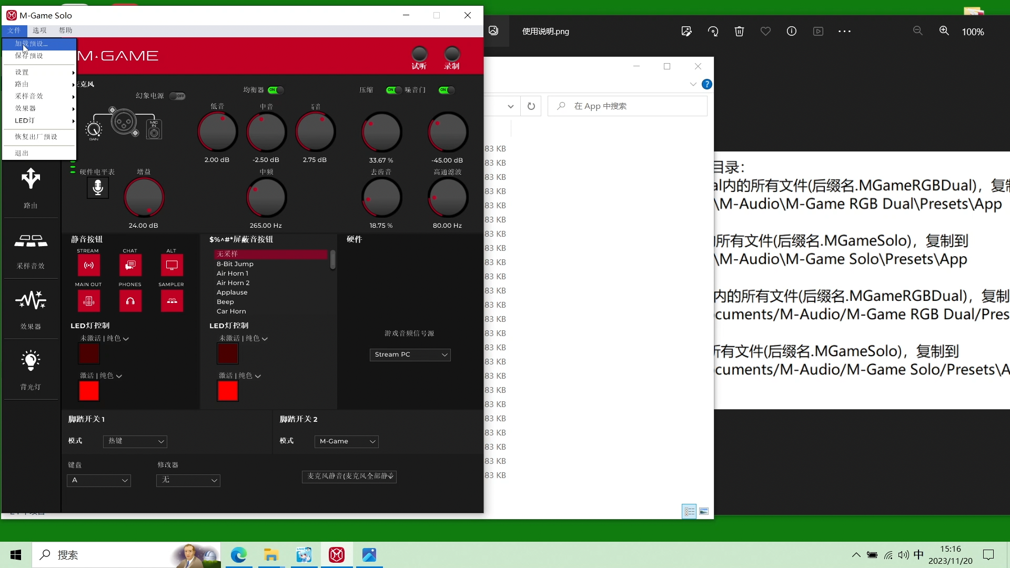
Task: Toggle the 压缩 compressor ON switch
Action: [394, 90]
